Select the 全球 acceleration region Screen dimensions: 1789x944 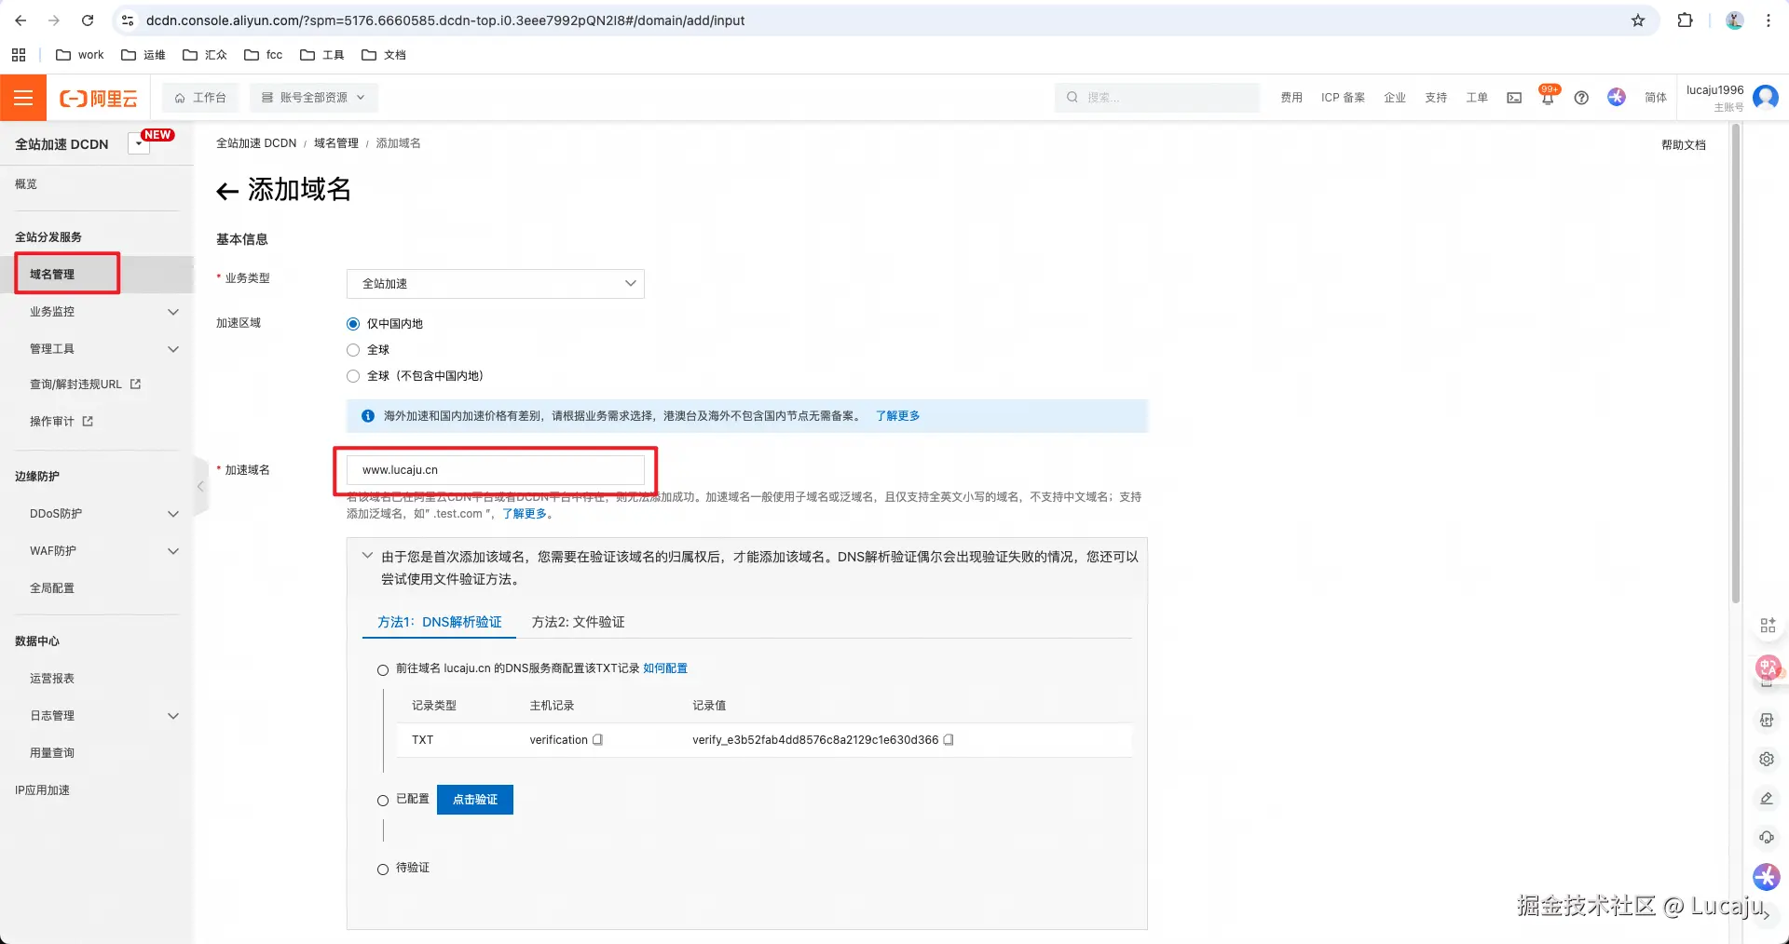(x=353, y=350)
